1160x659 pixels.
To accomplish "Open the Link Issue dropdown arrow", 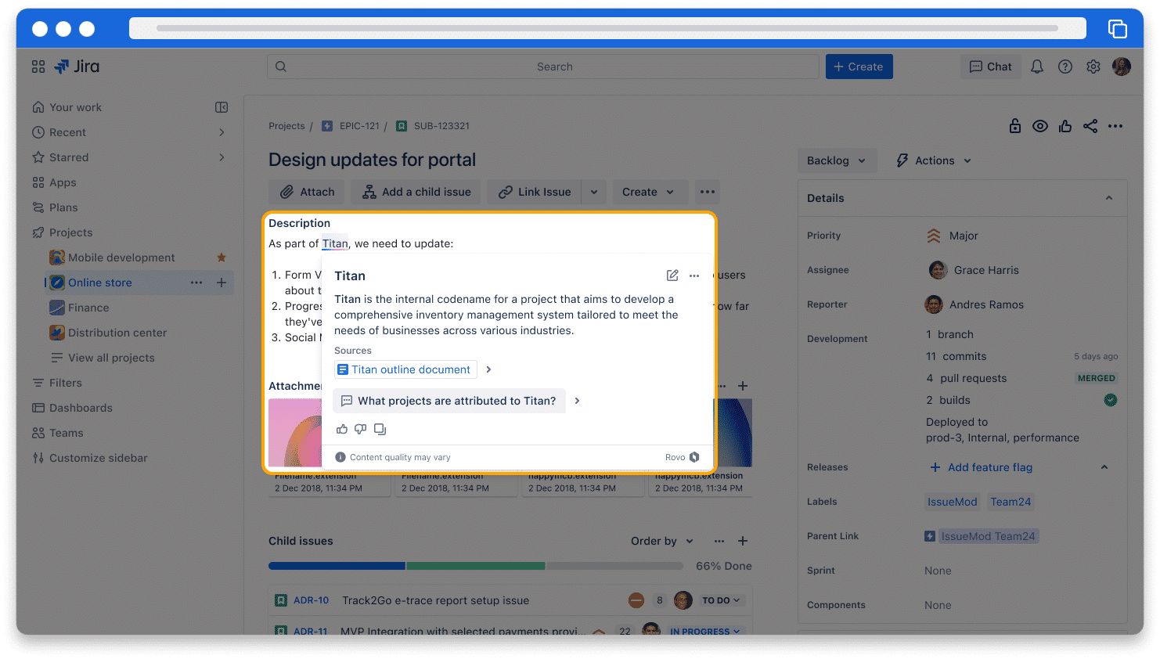I will pyautogui.click(x=593, y=192).
